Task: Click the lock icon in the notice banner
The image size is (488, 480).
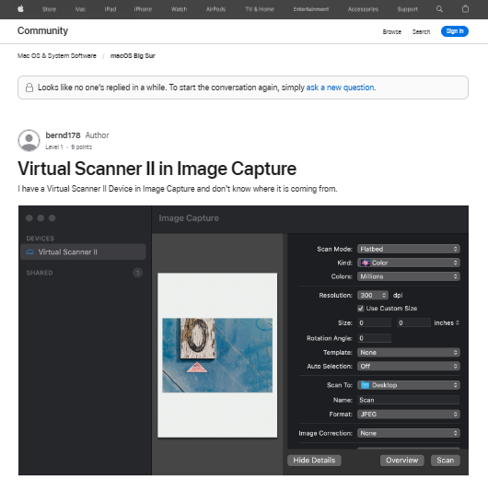Action: [x=29, y=88]
